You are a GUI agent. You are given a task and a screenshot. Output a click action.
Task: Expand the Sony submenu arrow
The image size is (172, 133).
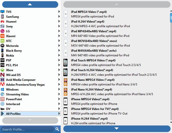(59, 26)
